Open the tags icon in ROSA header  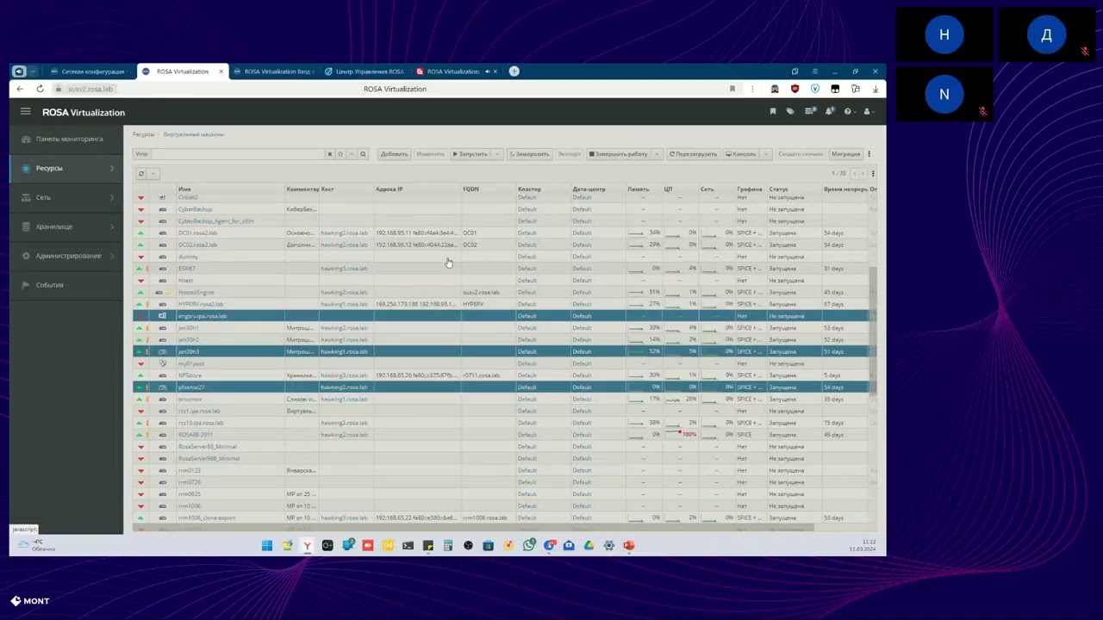(790, 111)
